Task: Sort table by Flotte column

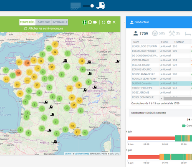Action: [164, 42]
